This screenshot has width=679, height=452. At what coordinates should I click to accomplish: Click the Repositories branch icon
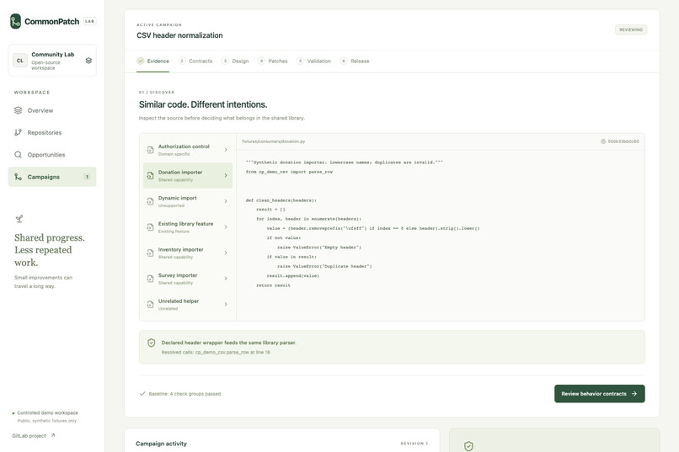point(18,132)
